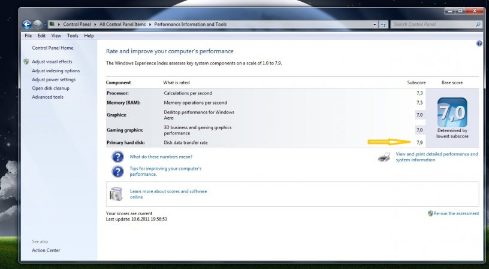Open the View menu
This screenshot has height=269, width=489.
point(56,36)
